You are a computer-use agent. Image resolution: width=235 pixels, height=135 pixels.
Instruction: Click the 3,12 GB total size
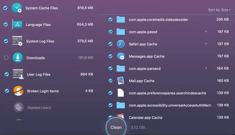(138, 128)
